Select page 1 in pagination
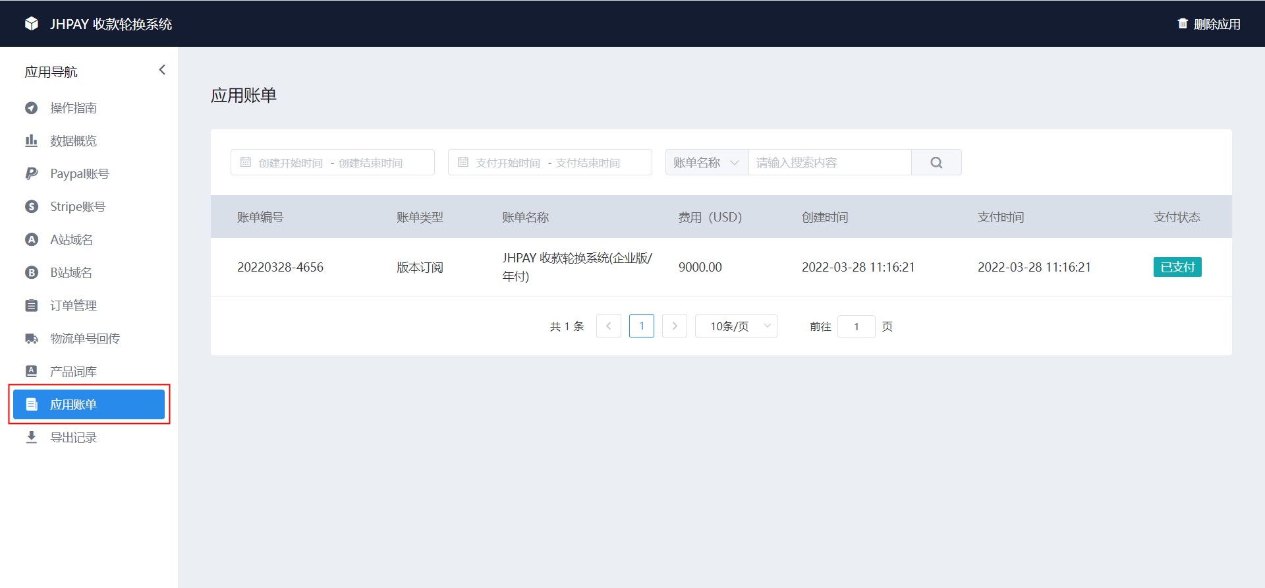 pyautogui.click(x=642, y=326)
